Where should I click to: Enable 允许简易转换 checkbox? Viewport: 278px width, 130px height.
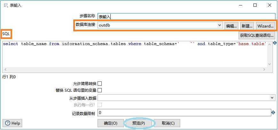(x=100, y=83)
